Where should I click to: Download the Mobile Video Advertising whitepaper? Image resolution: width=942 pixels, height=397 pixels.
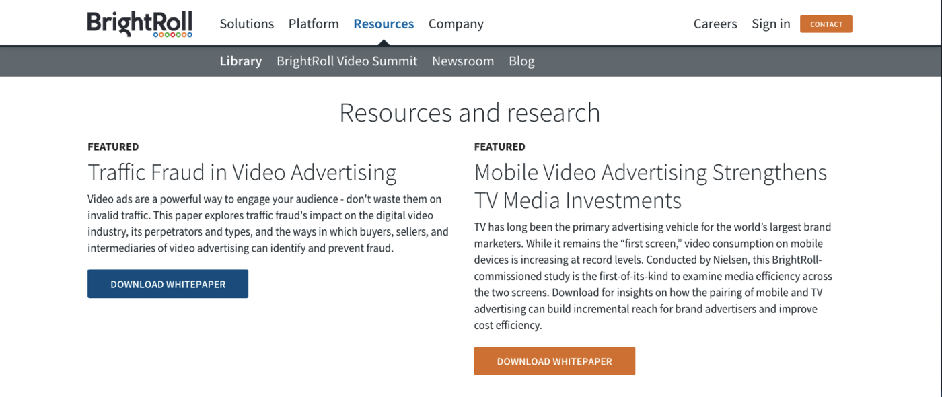point(554,361)
